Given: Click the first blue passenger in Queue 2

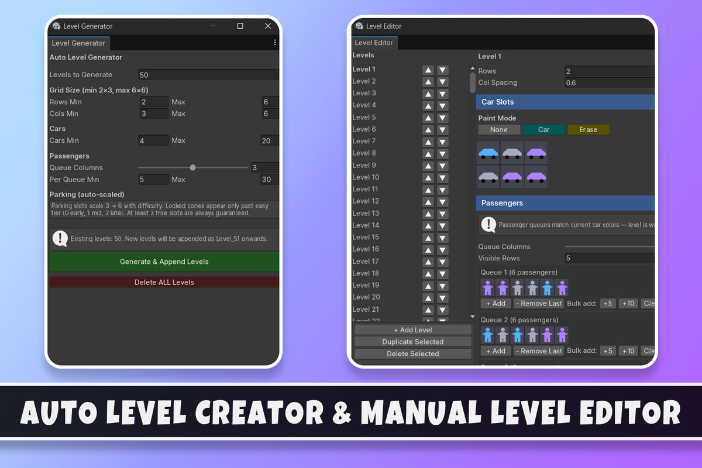Looking at the screenshot, I should (x=488, y=335).
